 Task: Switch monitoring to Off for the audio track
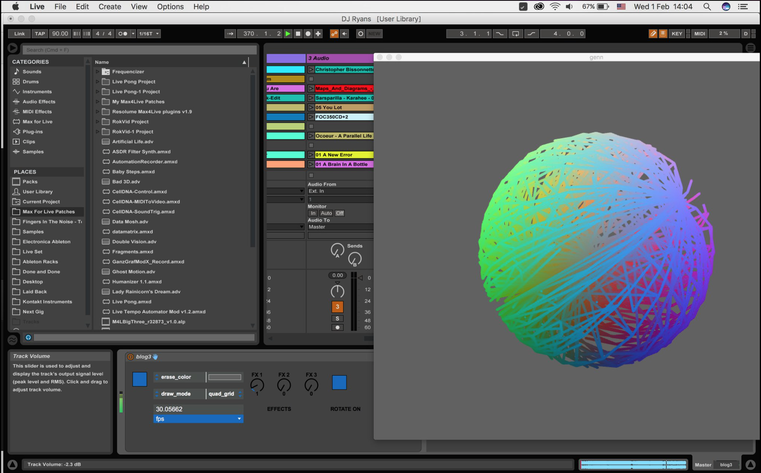[x=340, y=213]
